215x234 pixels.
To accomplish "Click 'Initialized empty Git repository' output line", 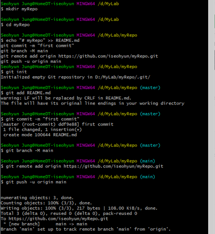I will click(76, 77).
